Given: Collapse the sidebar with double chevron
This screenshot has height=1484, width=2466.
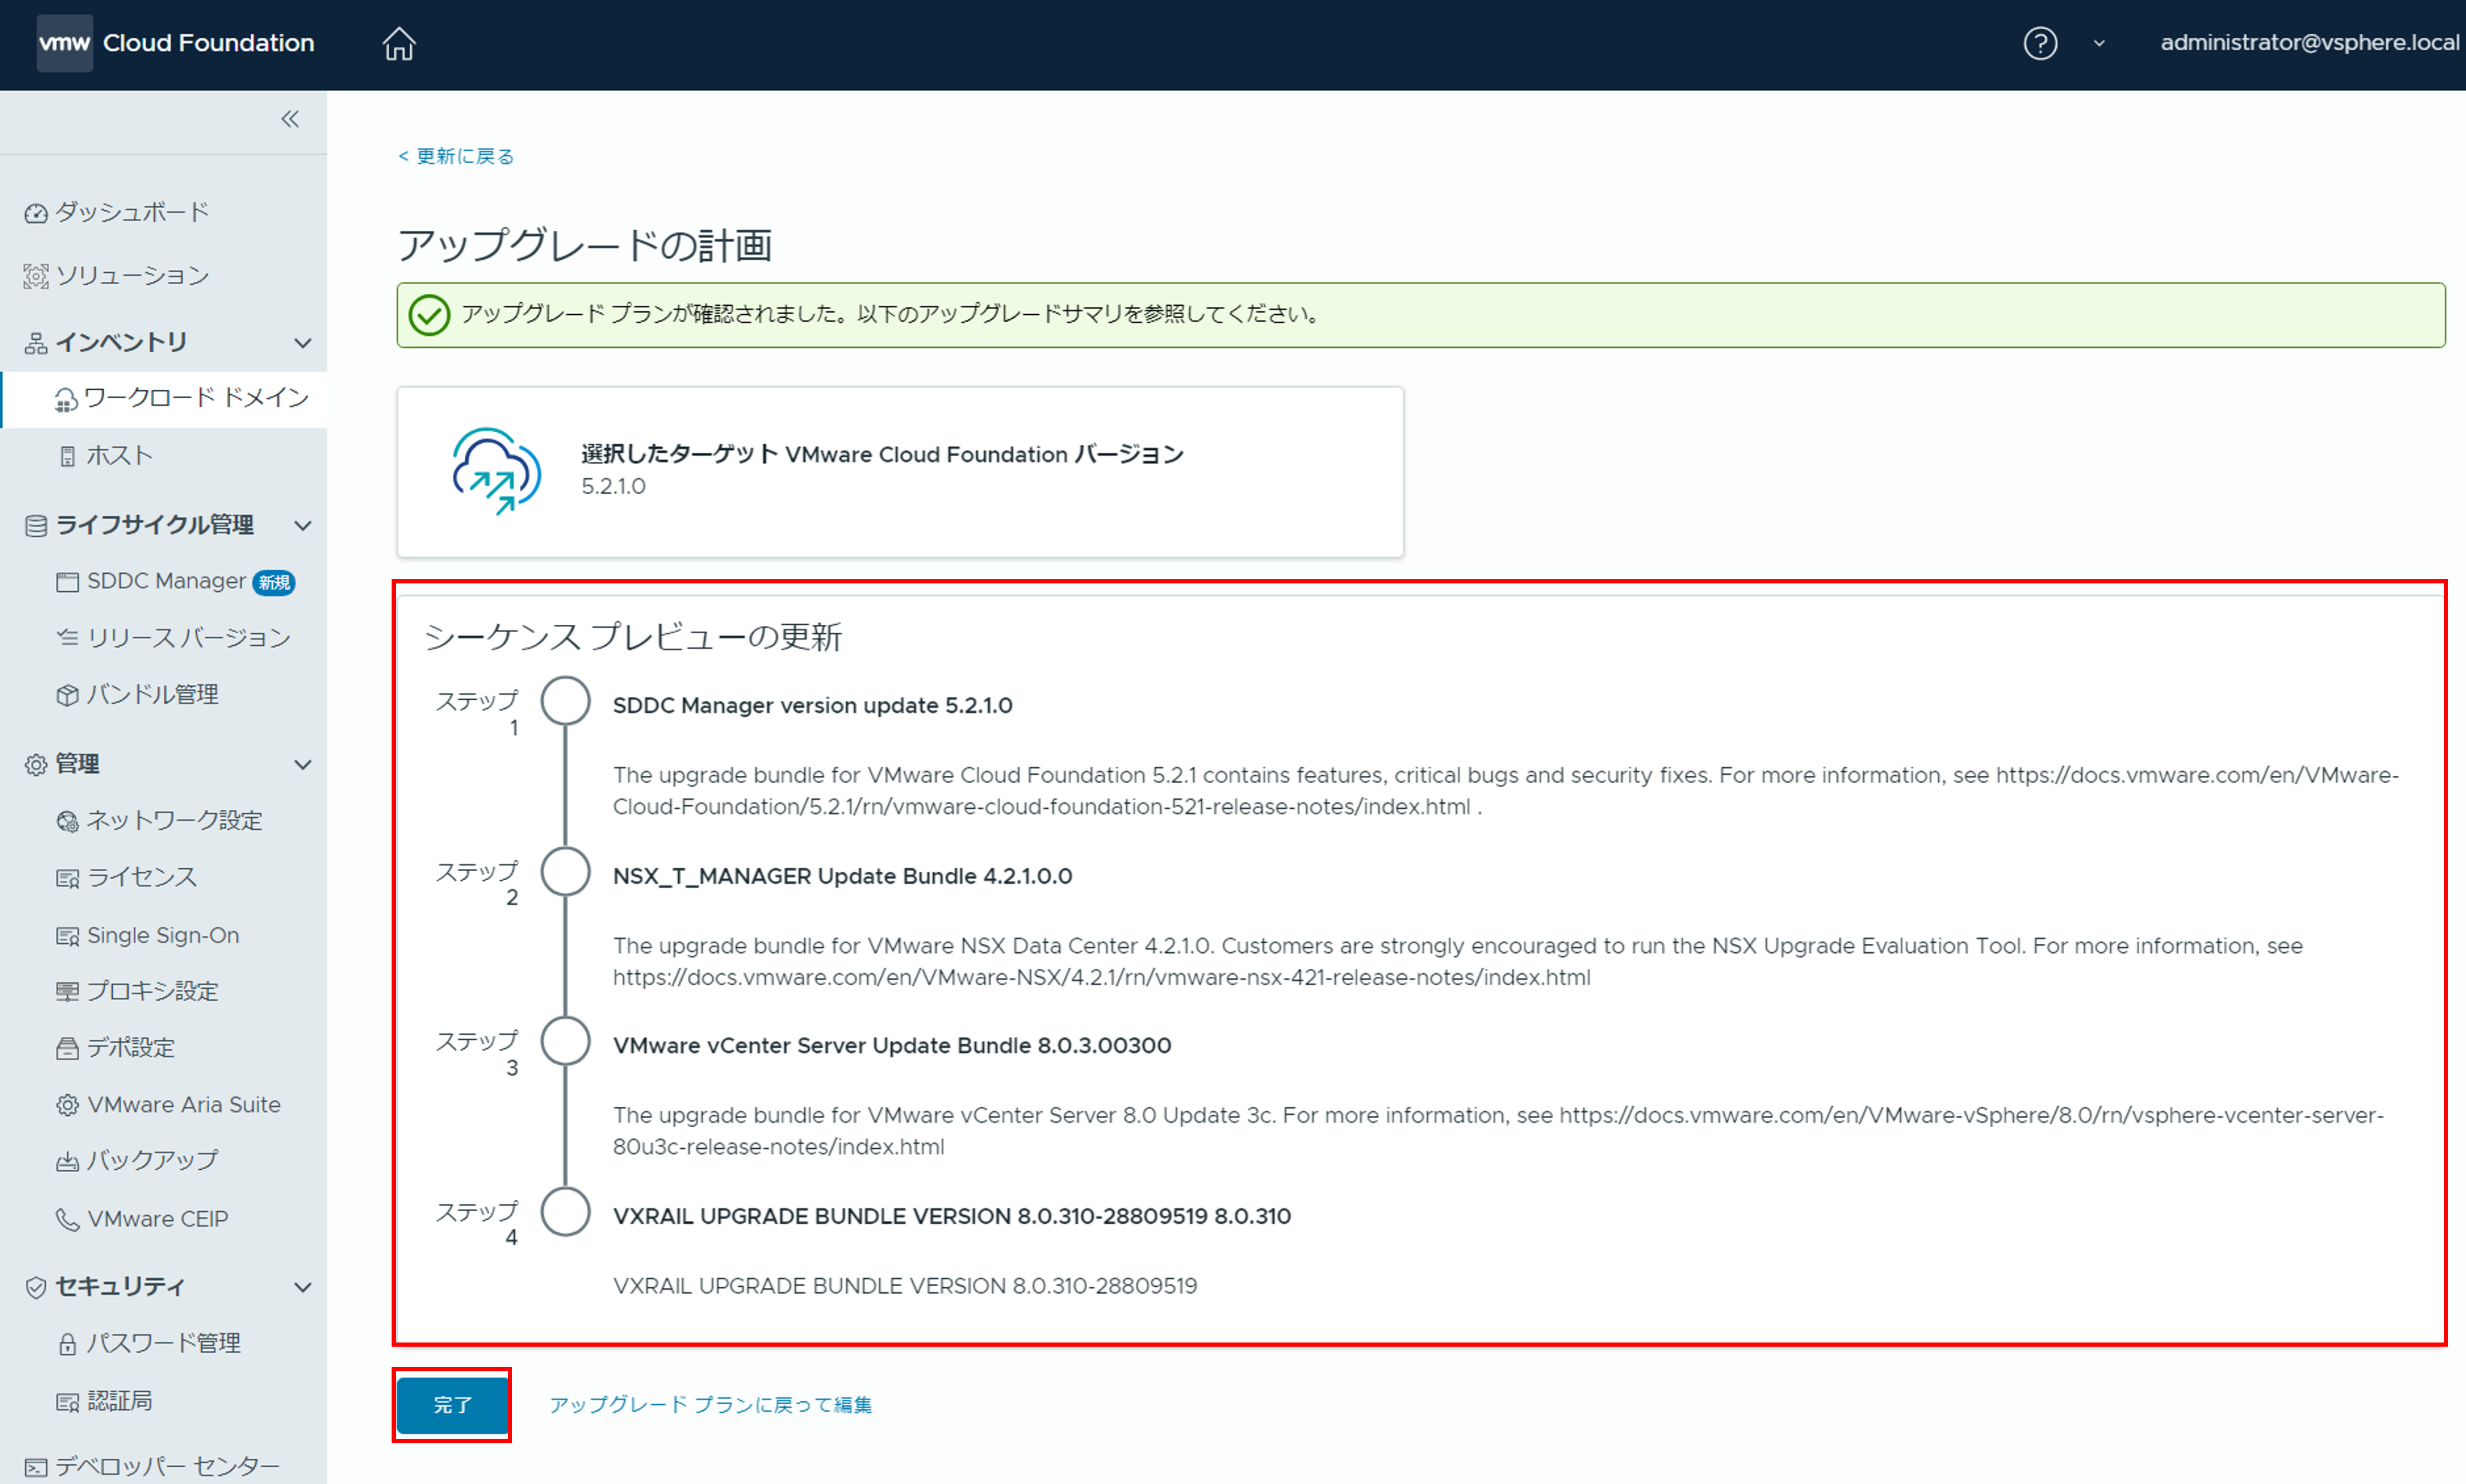Looking at the screenshot, I should pyautogui.click(x=290, y=120).
